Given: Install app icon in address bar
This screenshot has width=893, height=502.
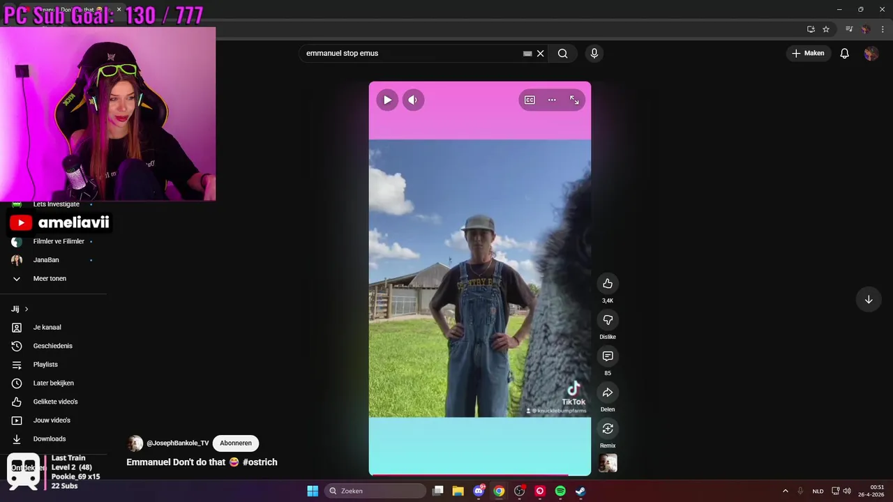Looking at the screenshot, I should tap(811, 29).
